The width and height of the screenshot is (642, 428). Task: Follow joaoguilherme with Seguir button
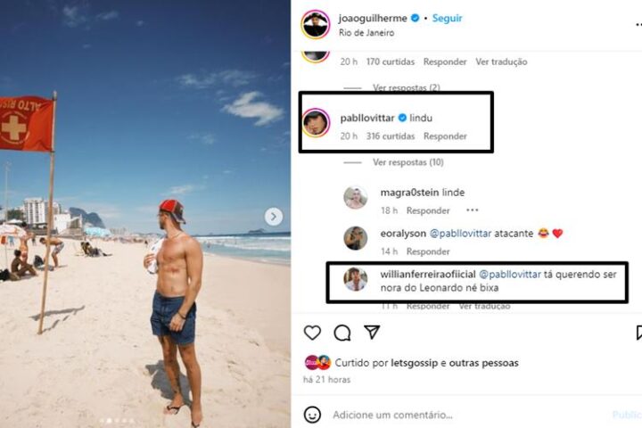click(447, 18)
